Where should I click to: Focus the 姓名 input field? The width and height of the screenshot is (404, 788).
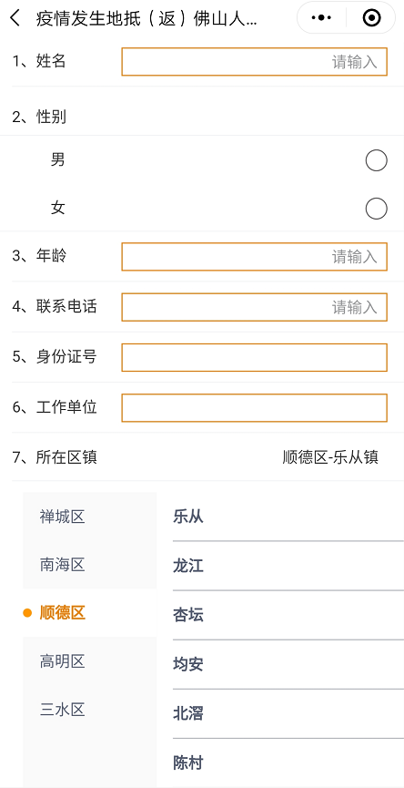255,62
